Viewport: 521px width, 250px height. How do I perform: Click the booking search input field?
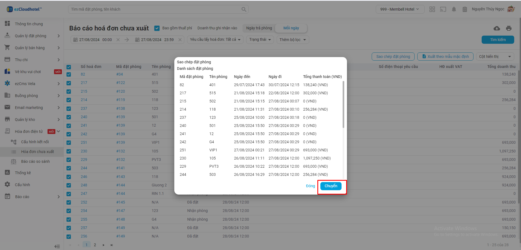[155, 9]
